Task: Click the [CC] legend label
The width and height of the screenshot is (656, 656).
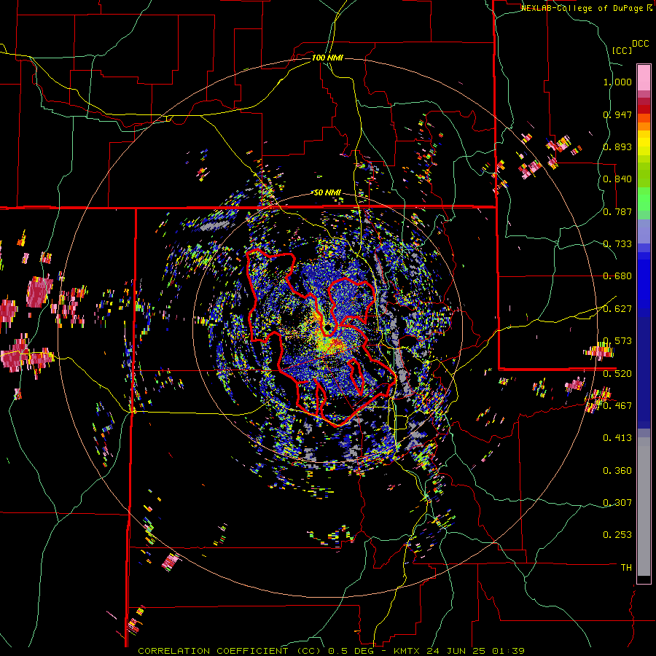Action: (622, 50)
